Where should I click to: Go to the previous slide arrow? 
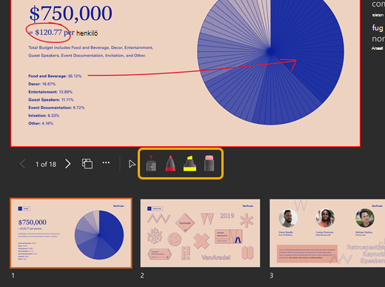point(23,164)
